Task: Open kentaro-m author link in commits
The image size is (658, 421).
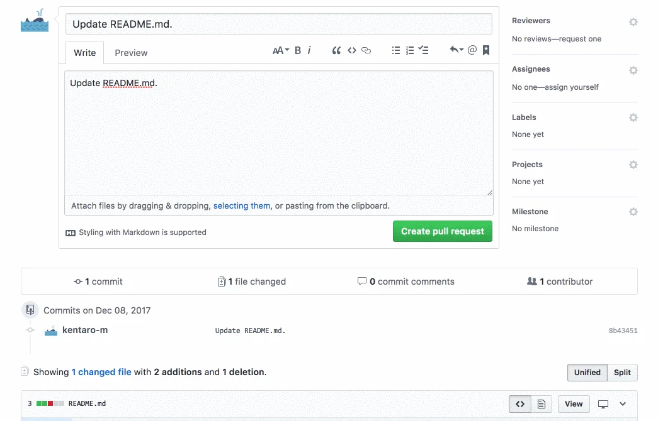Action: [x=85, y=330]
